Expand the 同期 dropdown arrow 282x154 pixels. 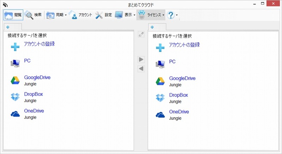[66, 15]
